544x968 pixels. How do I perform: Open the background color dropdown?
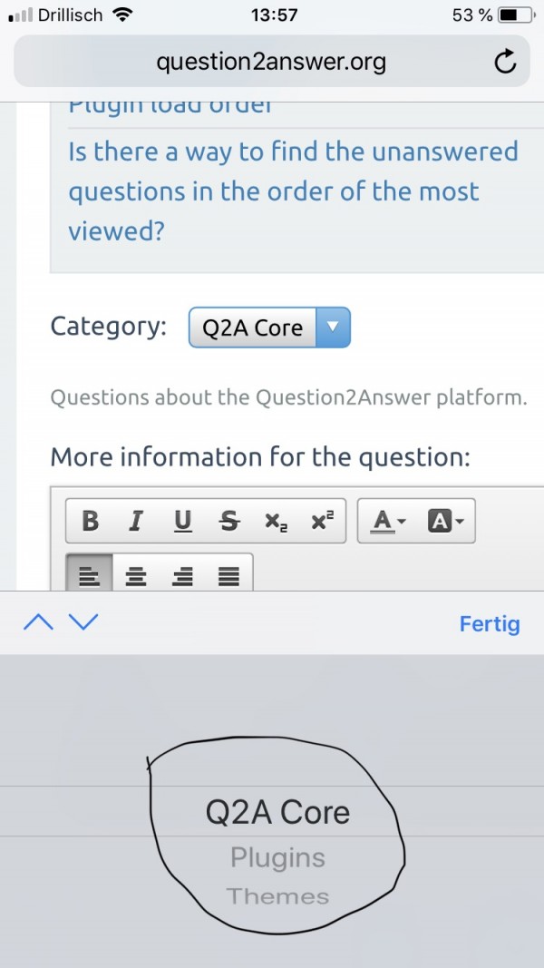[x=445, y=521]
